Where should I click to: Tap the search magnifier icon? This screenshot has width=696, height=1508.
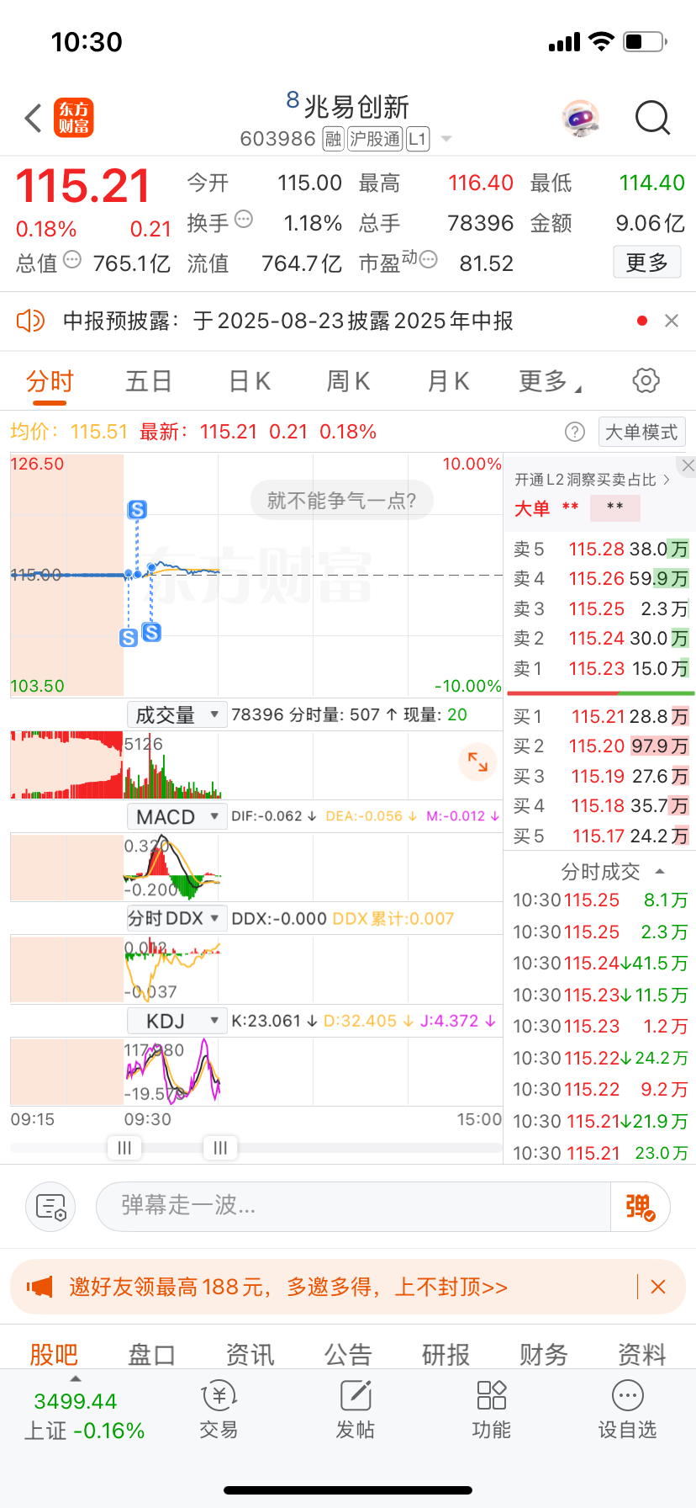click(652, 118)
